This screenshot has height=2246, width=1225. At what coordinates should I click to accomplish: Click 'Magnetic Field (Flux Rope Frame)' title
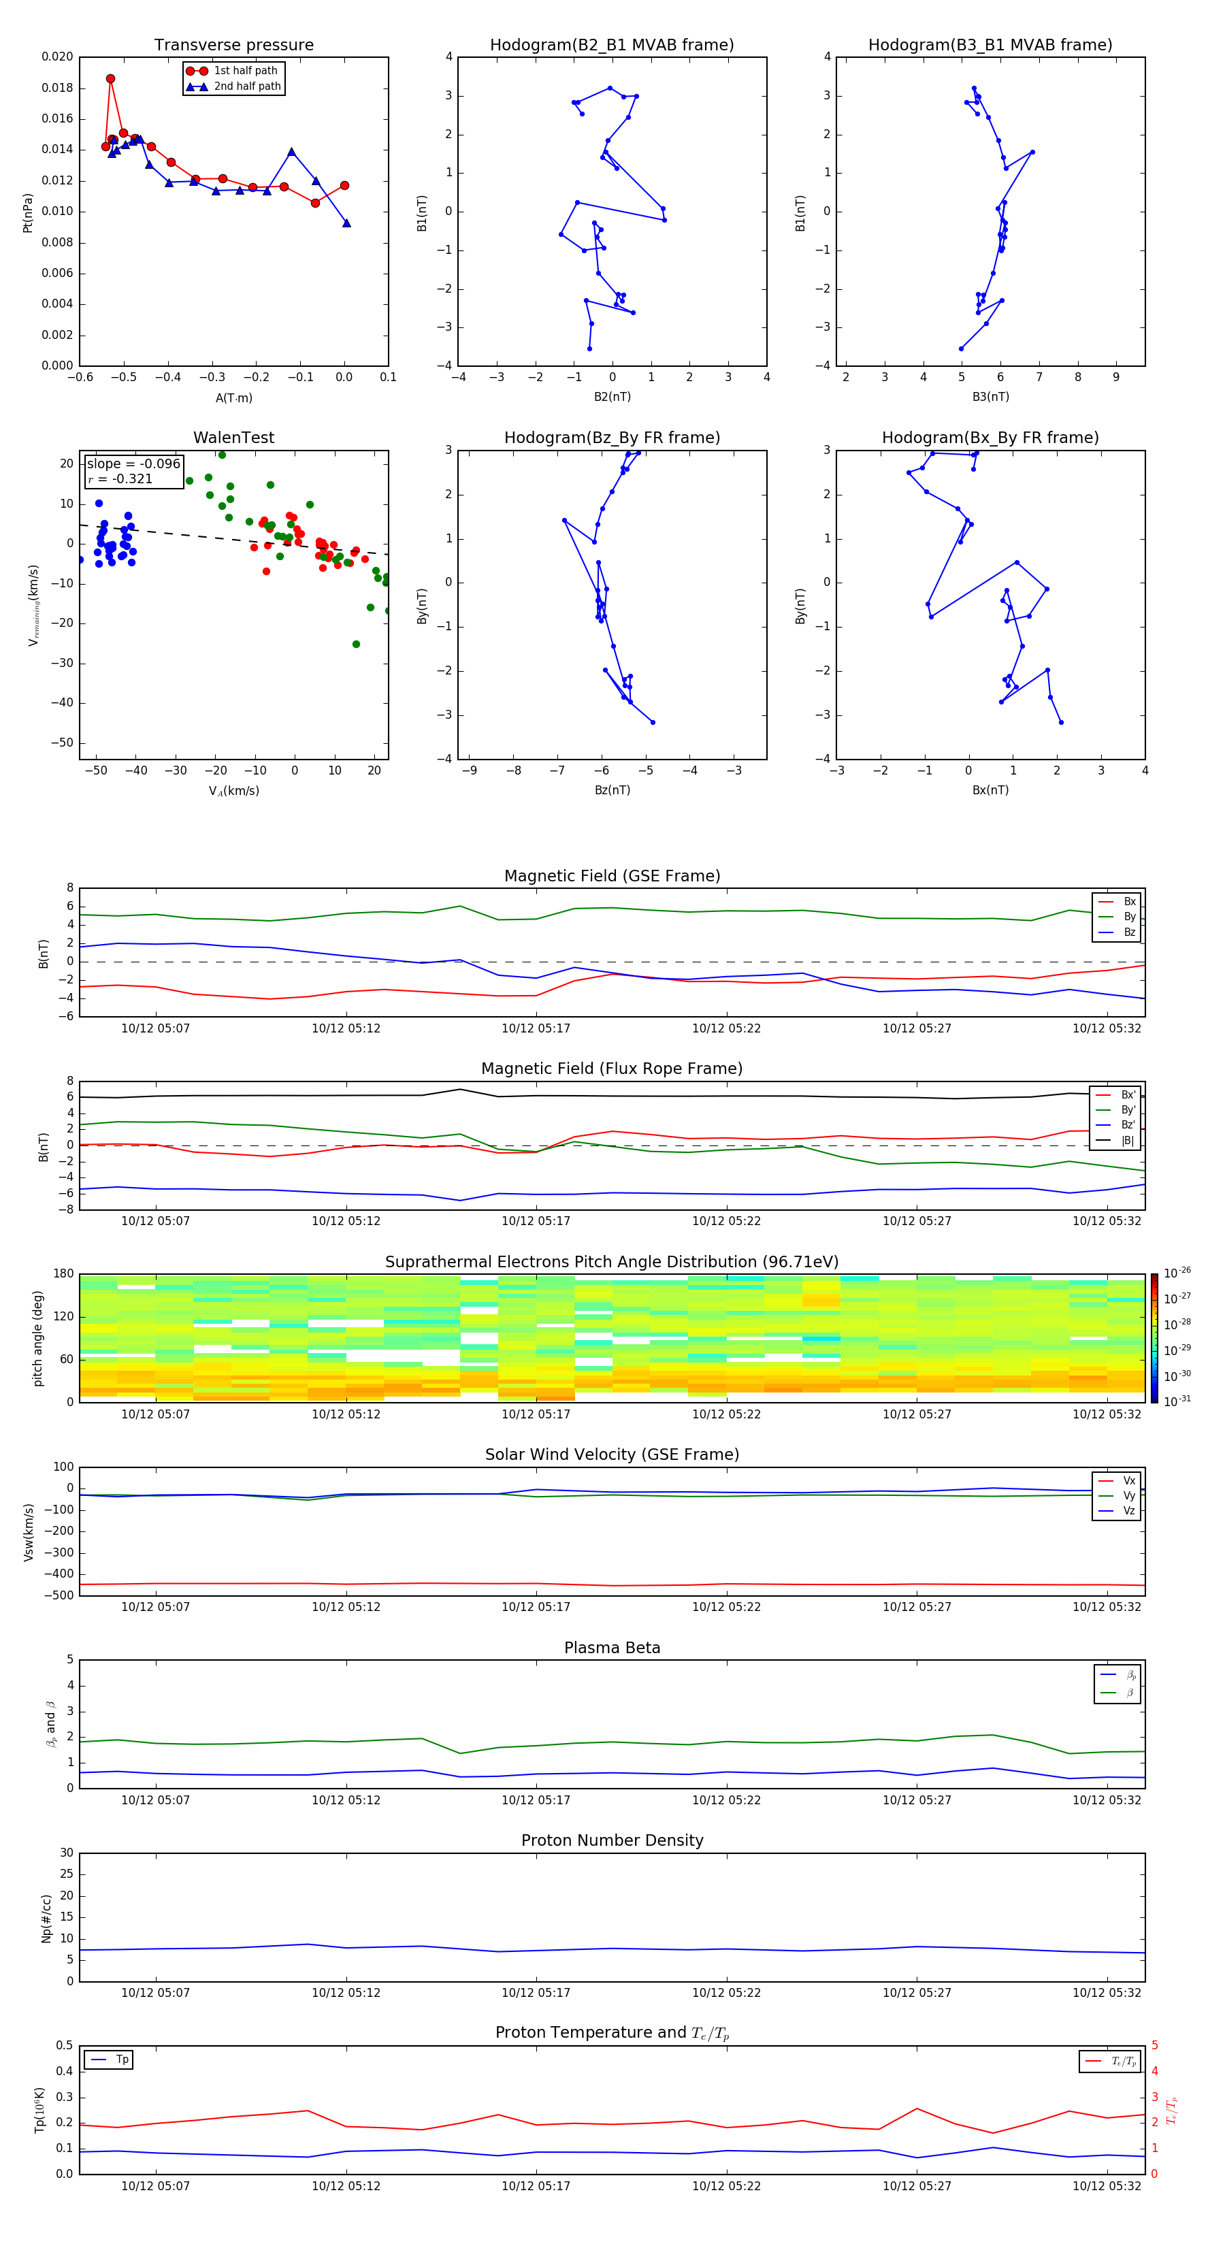click(612, 1069)
